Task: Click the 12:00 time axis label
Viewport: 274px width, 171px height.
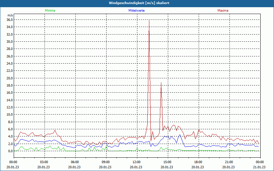Action: (x=137, y=162)
